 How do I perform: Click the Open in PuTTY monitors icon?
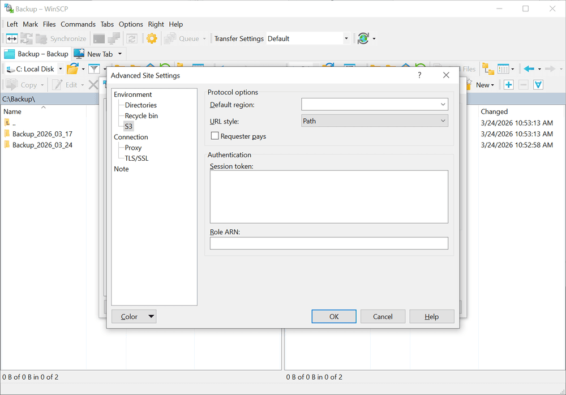[114, 38]
